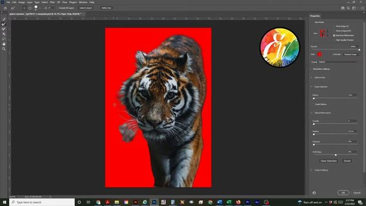The height and width of the screenshot is (206, 366).
Task: Expand the Refine Mode section
Action: 311,78
